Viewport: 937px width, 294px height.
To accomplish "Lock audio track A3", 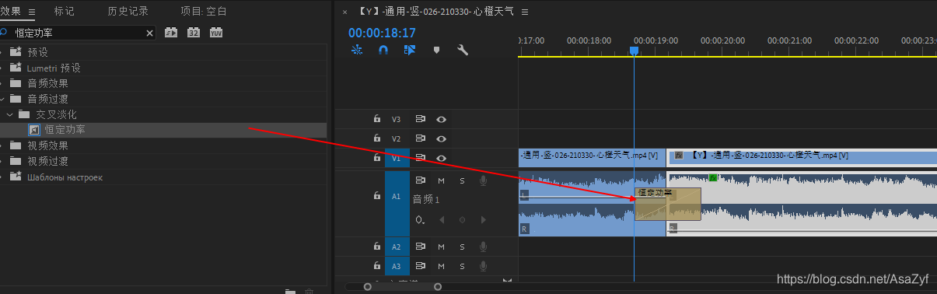I will pyautogui.click(x=377, y=266).
